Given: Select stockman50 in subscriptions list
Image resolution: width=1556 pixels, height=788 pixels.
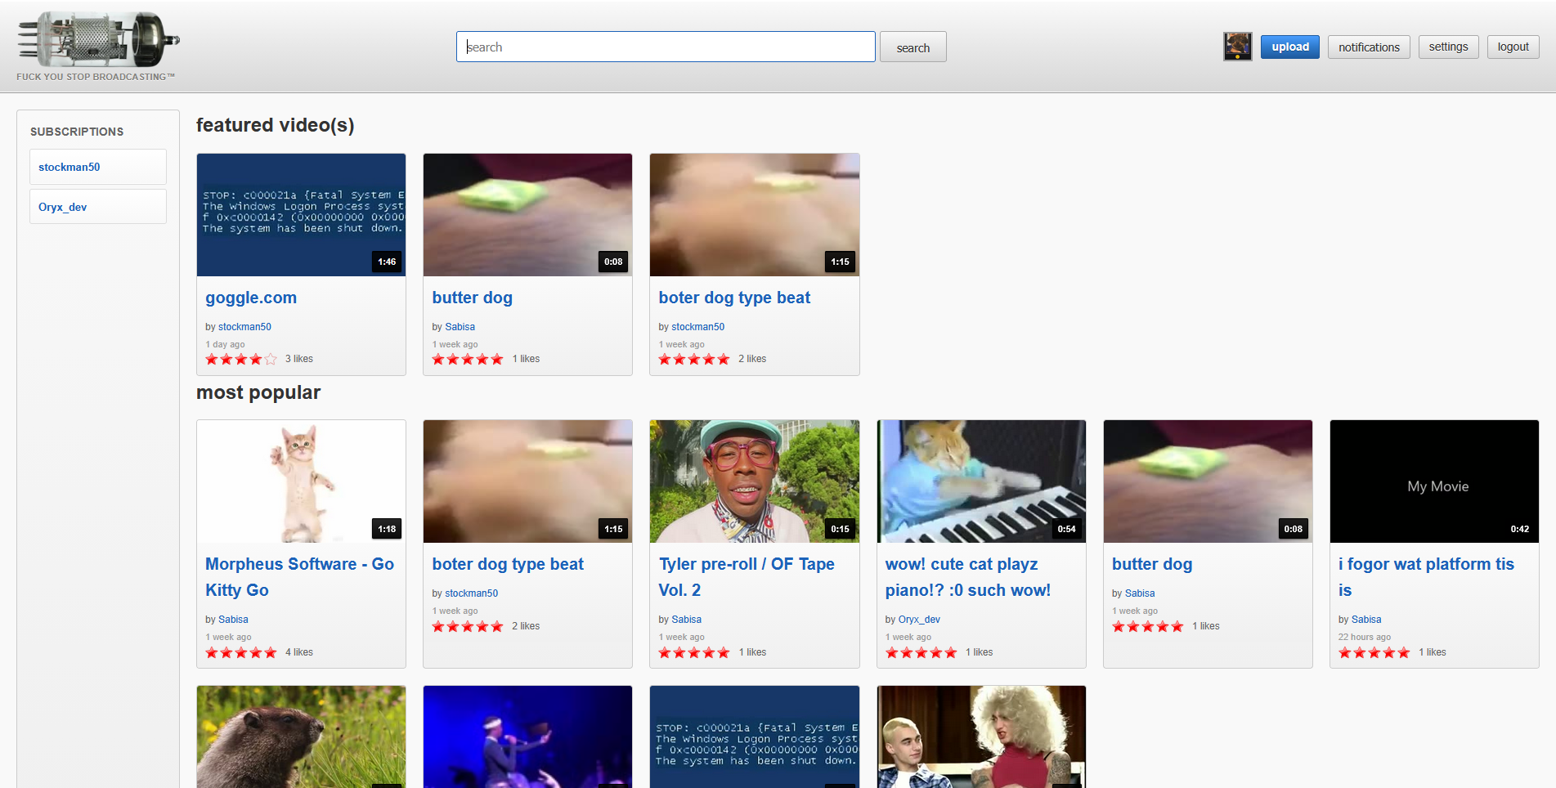Looking at the screenshot, I should tap(70, 167).
